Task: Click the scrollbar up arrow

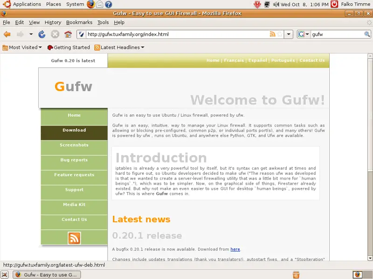Action: coord(370,56)
